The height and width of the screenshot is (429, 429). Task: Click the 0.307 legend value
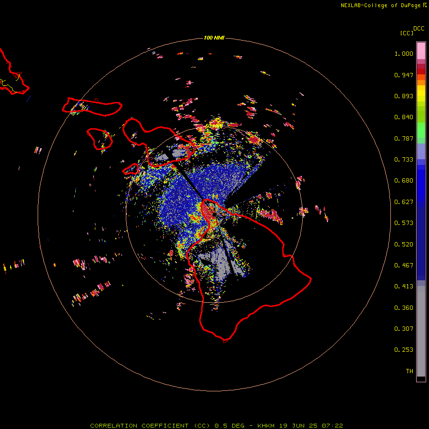coord(404,329)
